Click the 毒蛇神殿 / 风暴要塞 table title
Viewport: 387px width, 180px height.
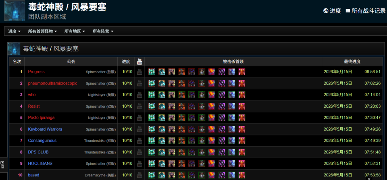51,49
